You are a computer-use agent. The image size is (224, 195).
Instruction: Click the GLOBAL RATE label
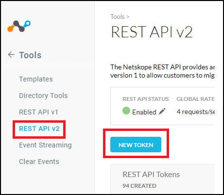coord(196,99)
